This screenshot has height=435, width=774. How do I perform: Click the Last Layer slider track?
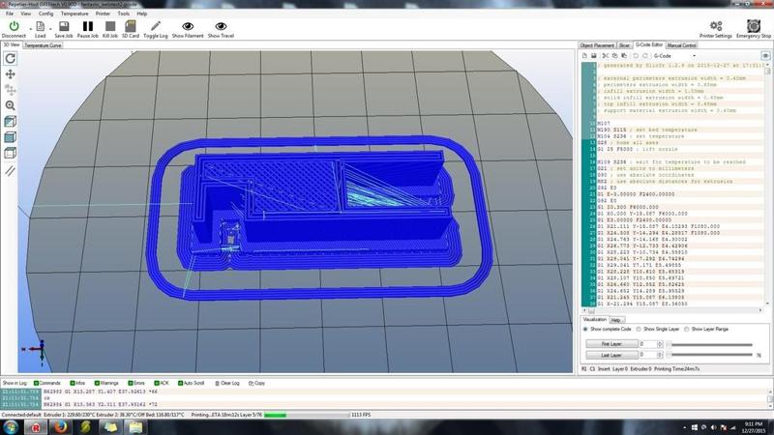[x=710, y=355]
